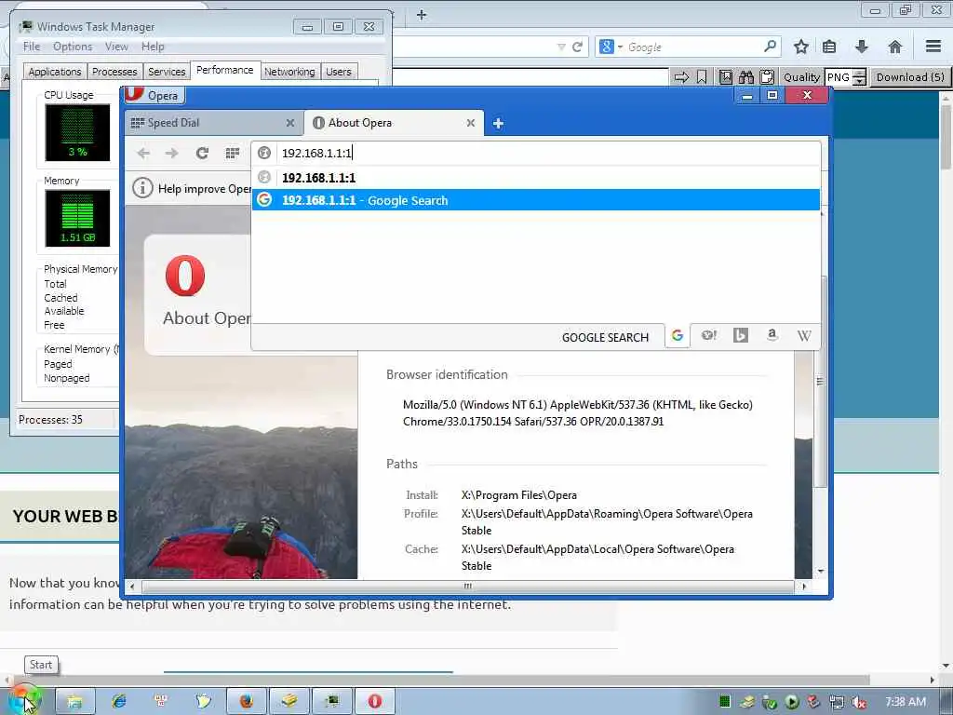Open Firefox downloads arrow

pos(861,47)
